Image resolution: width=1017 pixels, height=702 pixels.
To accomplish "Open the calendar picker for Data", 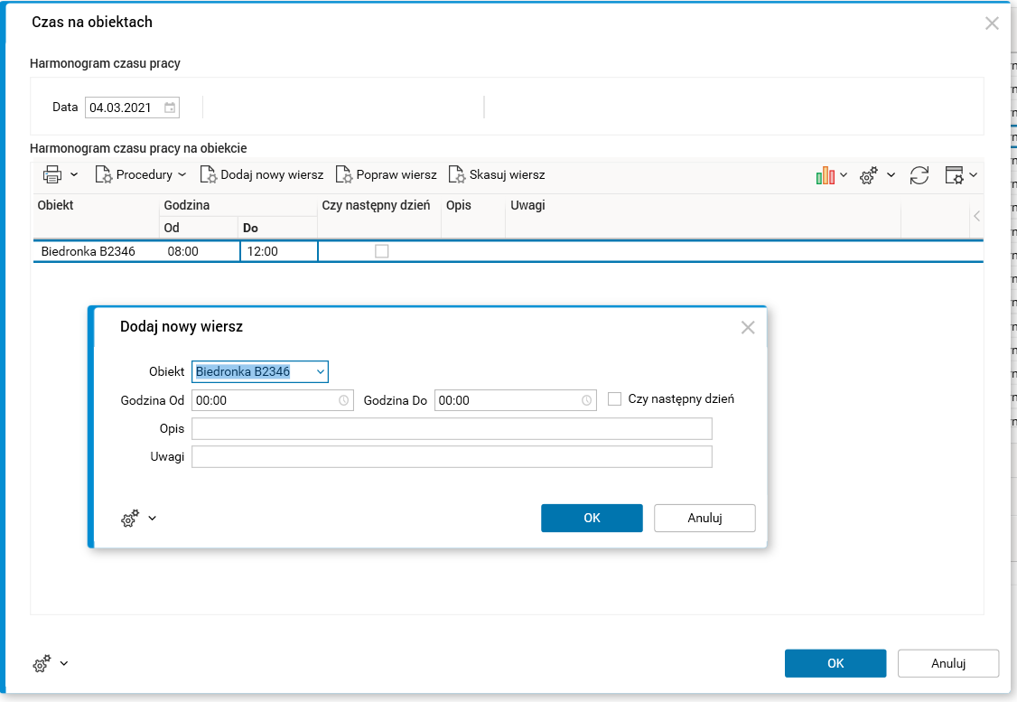I will pyautogui.click(x=170, y=108).
